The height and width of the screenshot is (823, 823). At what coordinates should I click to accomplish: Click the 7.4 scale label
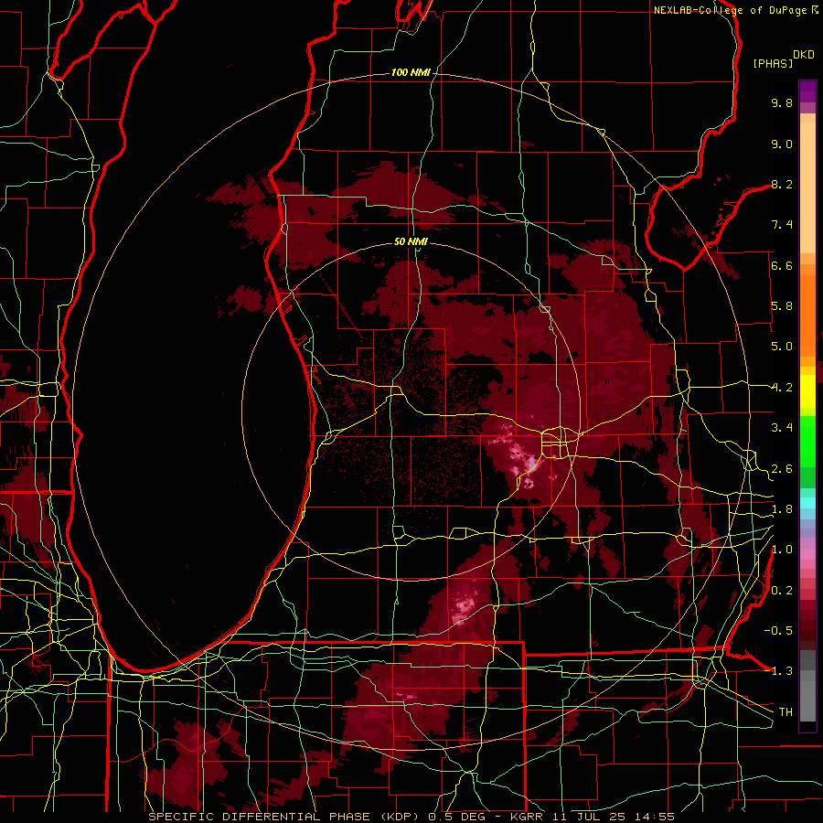pyautogui.click(x=782, y=225)
